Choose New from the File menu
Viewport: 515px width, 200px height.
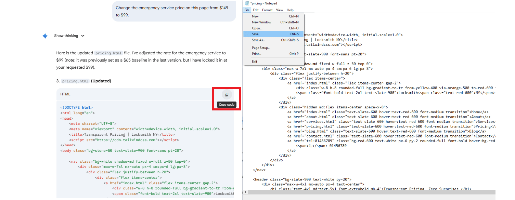(x=273, y=16)
